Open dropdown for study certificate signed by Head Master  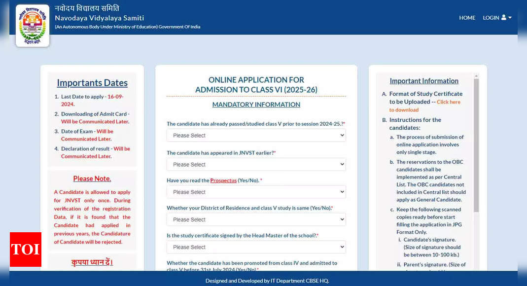pos(256,247)
